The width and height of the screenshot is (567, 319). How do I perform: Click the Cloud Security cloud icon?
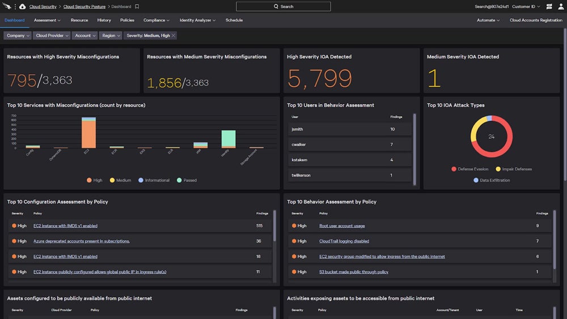coord(22,7)
